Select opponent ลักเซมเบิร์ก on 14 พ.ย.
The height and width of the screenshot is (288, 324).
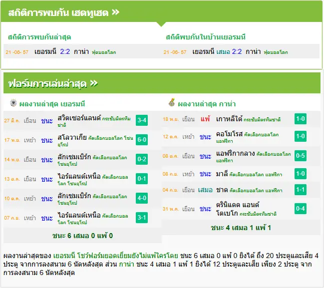click(74, 157)
